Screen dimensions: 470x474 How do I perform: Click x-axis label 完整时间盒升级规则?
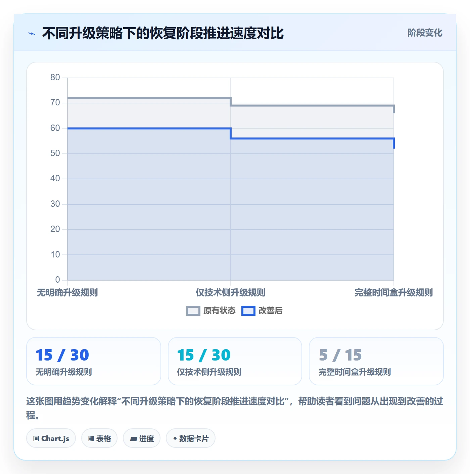394,293
